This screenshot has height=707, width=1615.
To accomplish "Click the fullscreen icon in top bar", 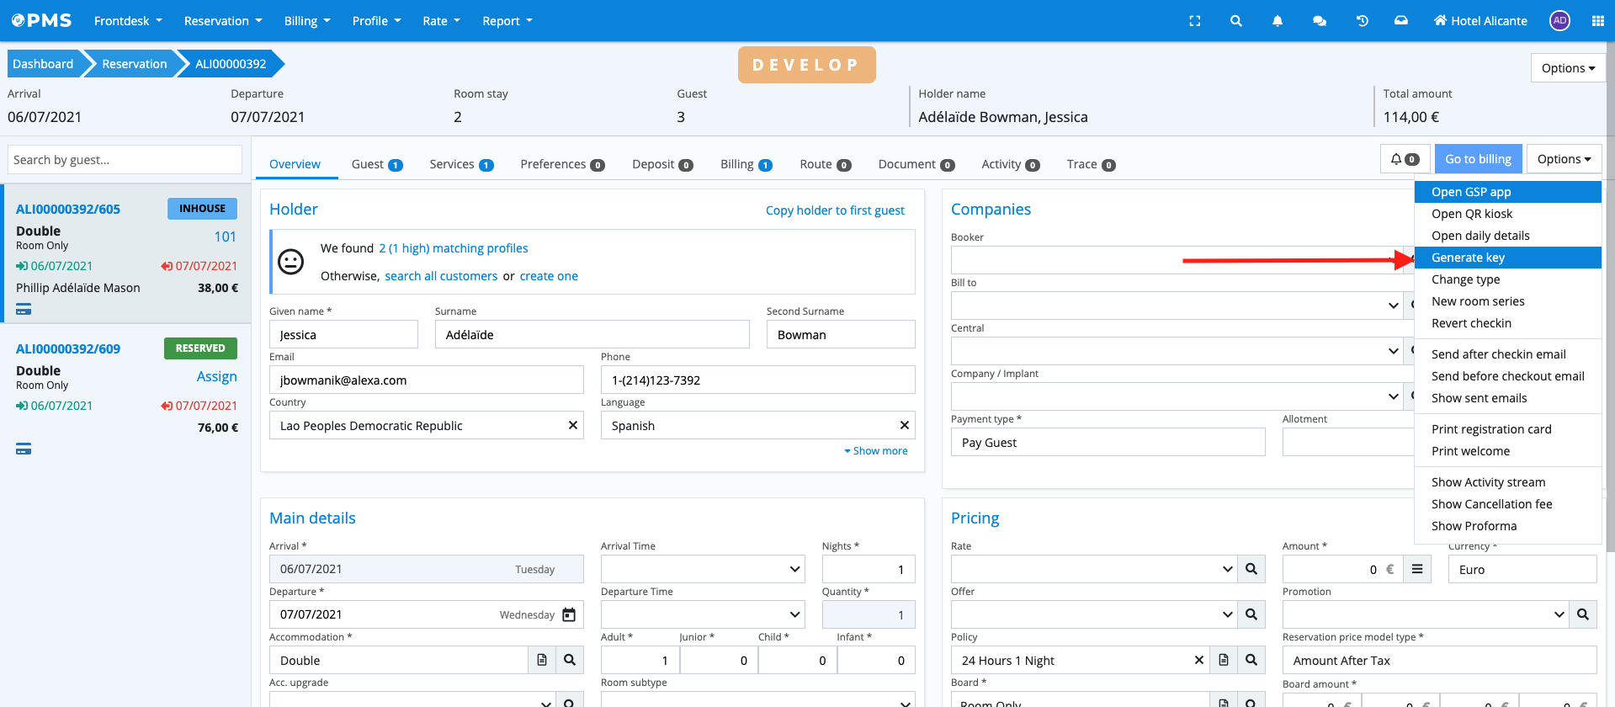I will click(1194, 21).
